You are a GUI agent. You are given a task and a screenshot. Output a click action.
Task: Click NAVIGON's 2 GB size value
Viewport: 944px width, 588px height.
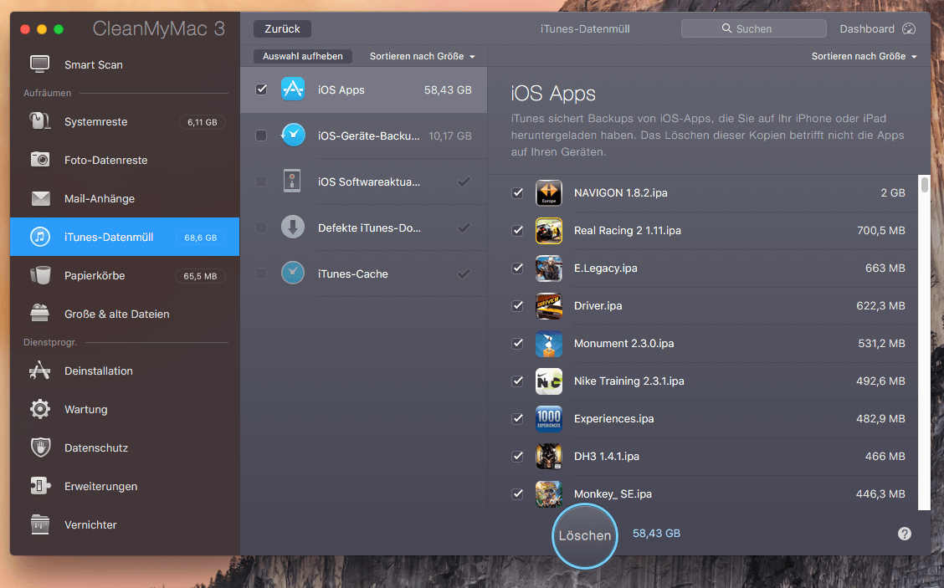click(893, 192)
